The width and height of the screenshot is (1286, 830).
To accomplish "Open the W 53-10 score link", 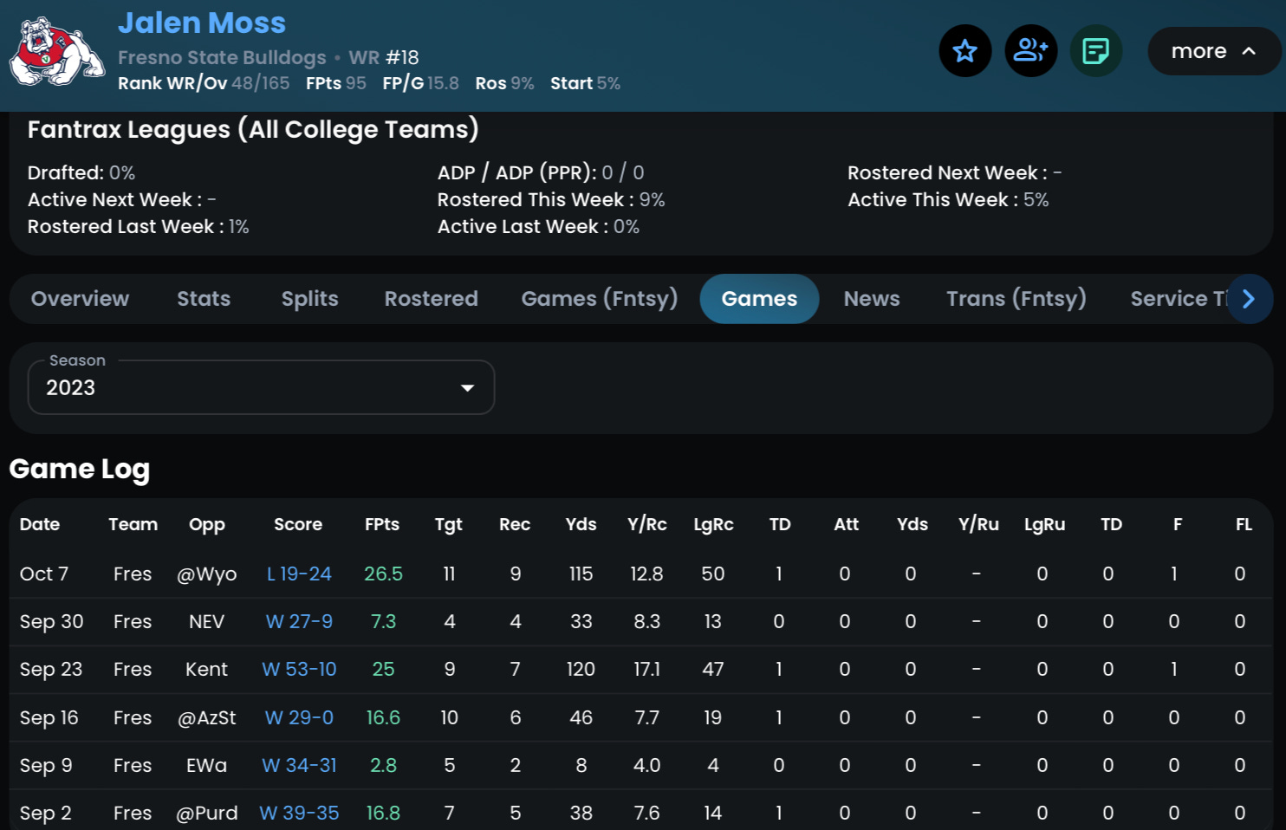I will (x=299, y=670).
